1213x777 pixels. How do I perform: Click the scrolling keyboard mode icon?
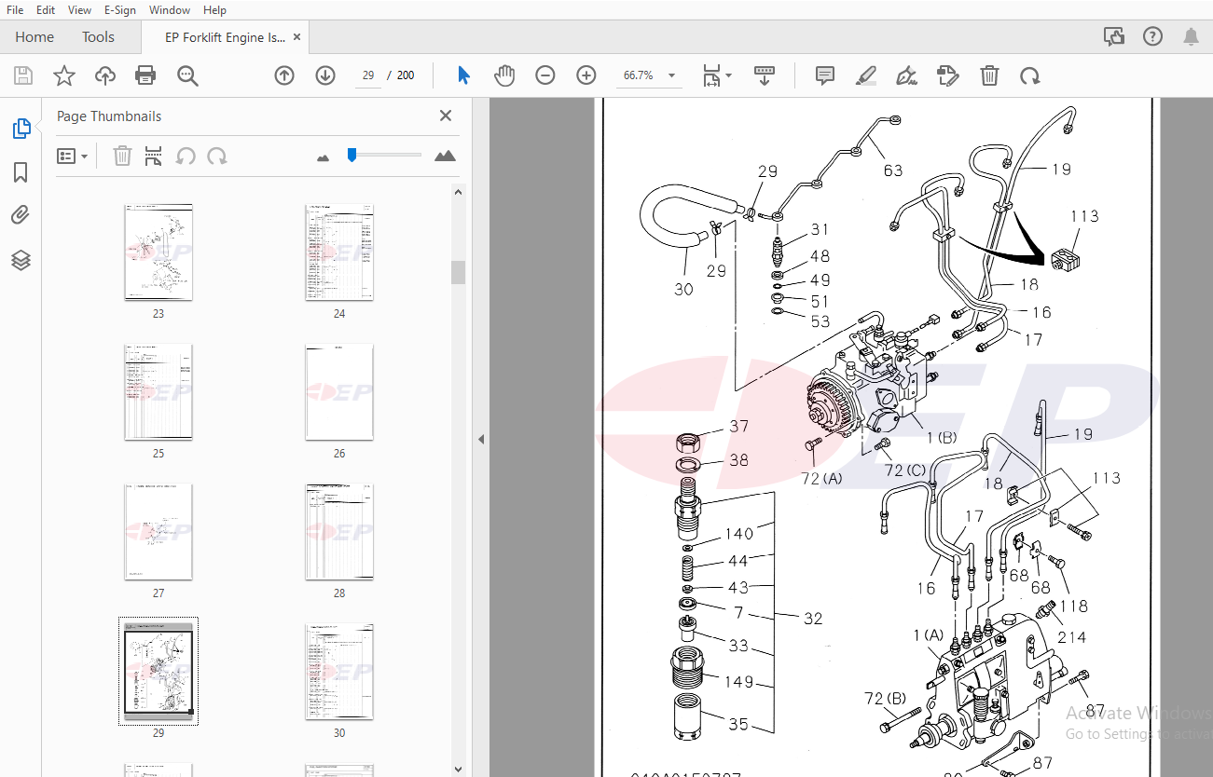(x=765, y=75)
